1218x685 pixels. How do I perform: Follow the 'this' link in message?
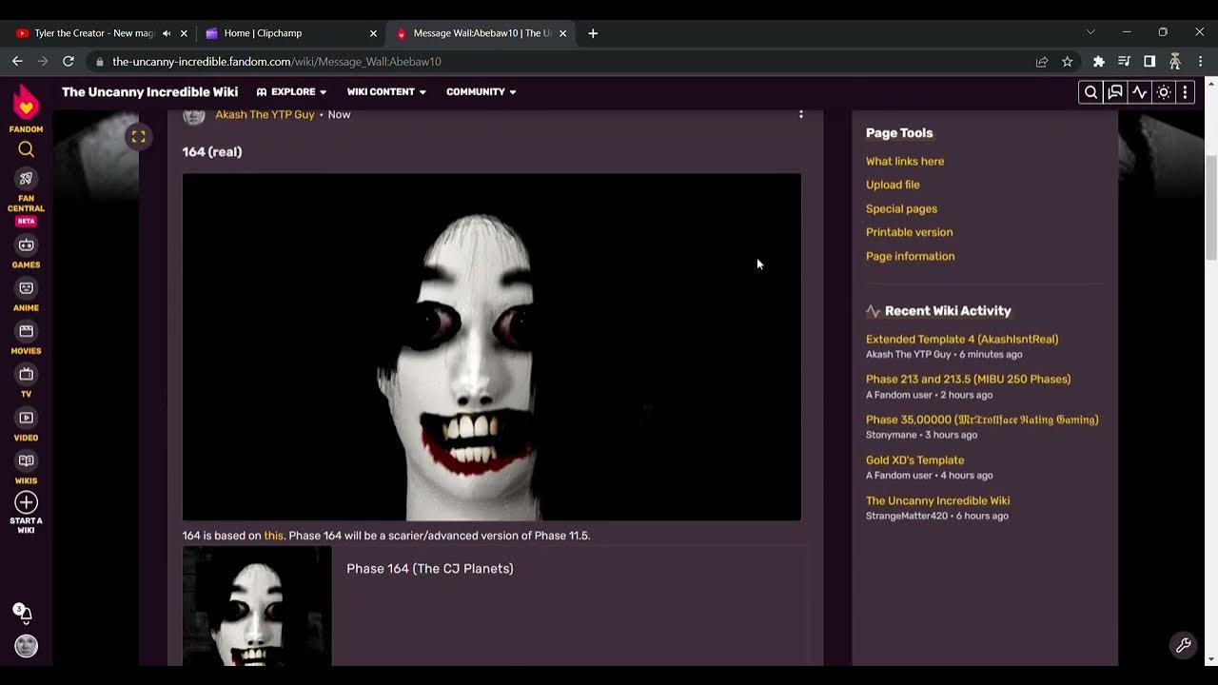(x=273, y=536)
